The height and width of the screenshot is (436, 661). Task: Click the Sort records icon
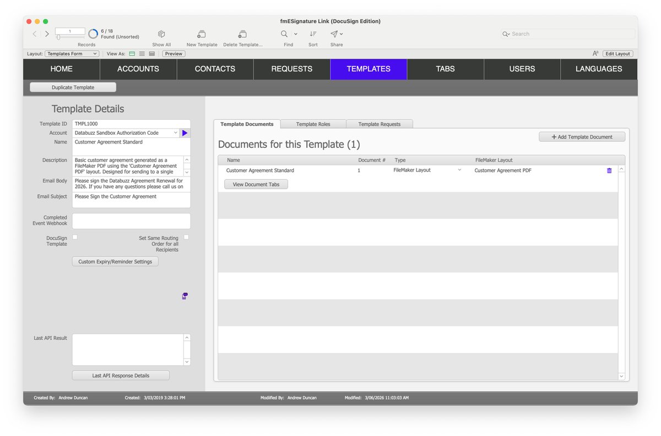point(313,34)
